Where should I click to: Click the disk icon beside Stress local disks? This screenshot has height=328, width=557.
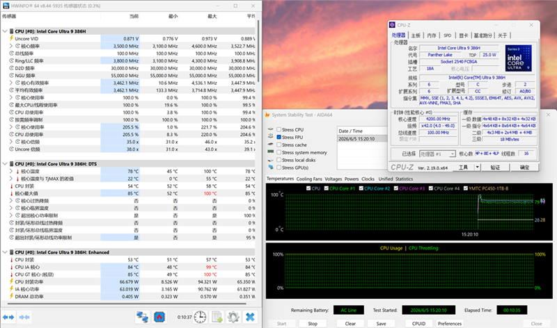point(270,160)
